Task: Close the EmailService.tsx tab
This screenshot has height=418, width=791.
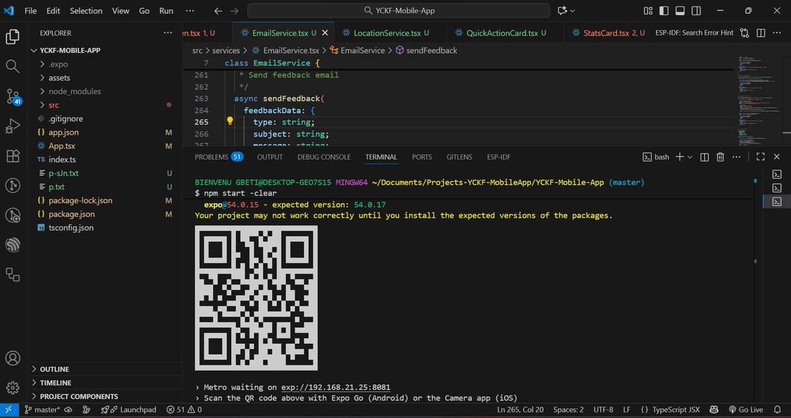Action: pyautogui.click(x=326, y=33)
